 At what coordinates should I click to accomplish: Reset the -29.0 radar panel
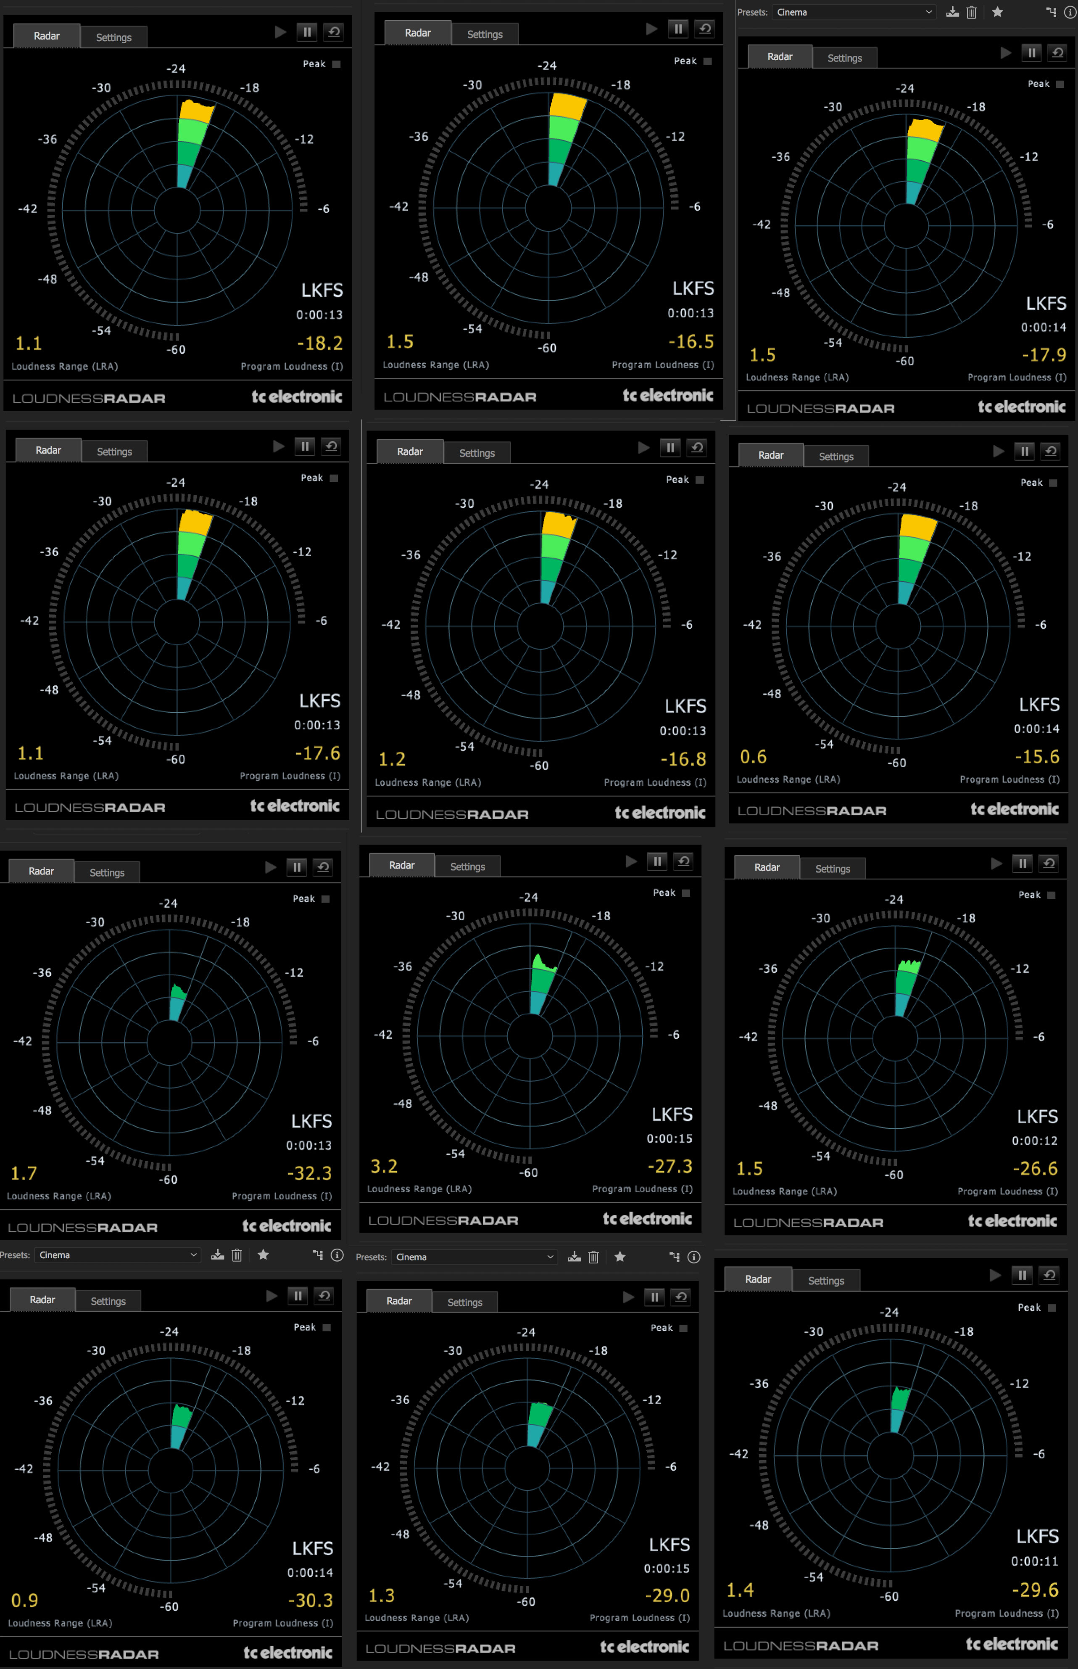coord(681,1297)
